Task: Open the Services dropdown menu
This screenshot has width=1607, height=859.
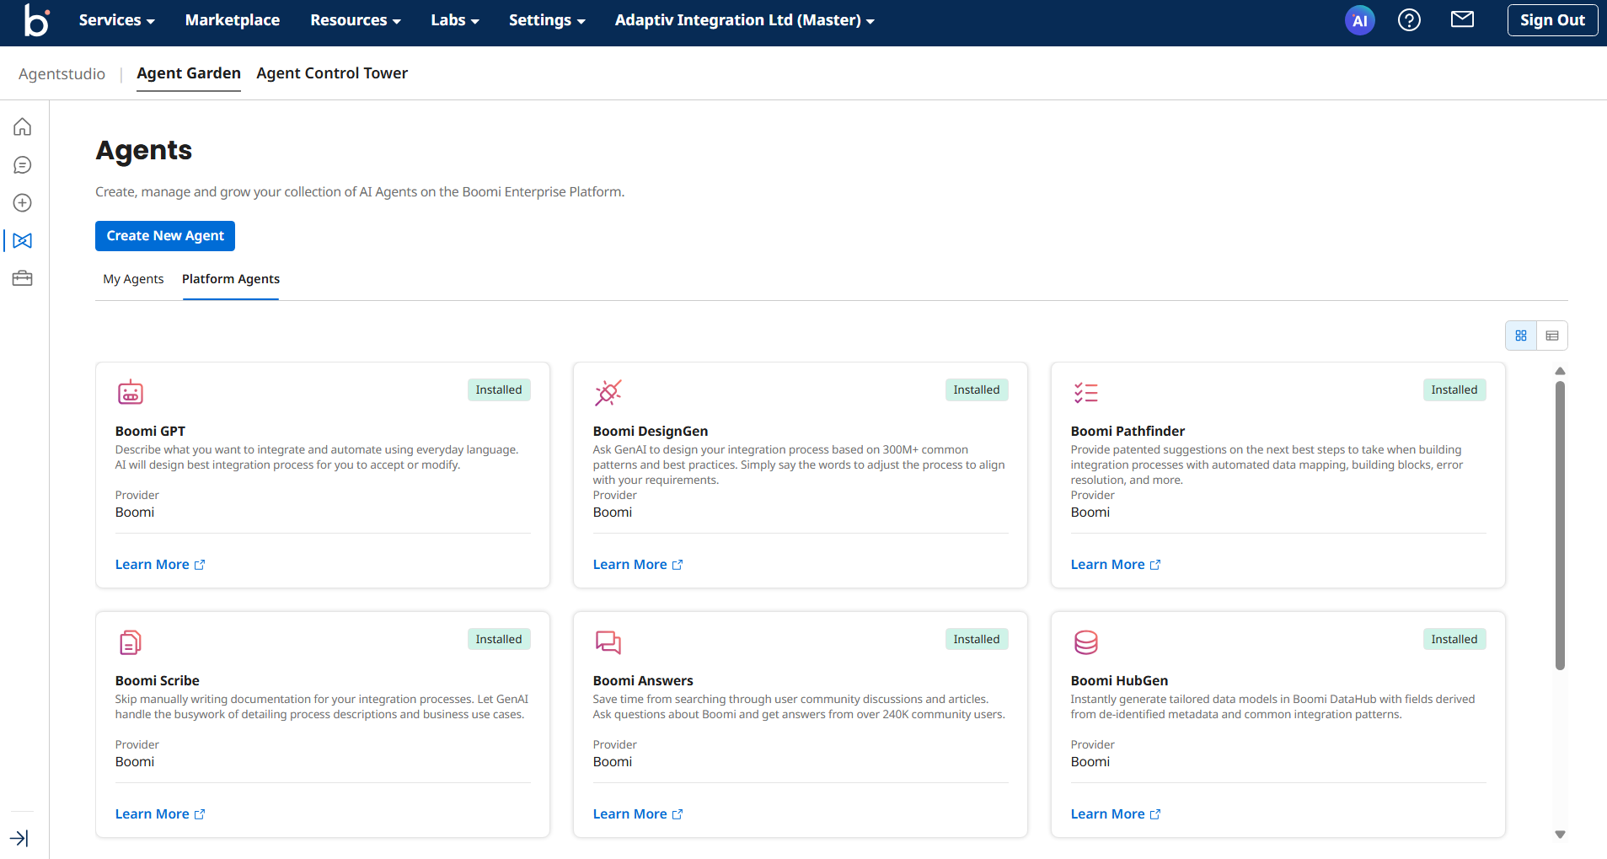Action: point(116,20)
